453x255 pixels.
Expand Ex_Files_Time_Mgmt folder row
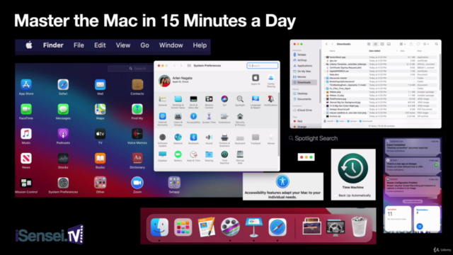pos(325,89)
